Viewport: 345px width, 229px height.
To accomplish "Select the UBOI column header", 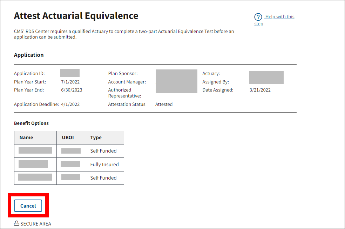I will [x=68, y=137].
